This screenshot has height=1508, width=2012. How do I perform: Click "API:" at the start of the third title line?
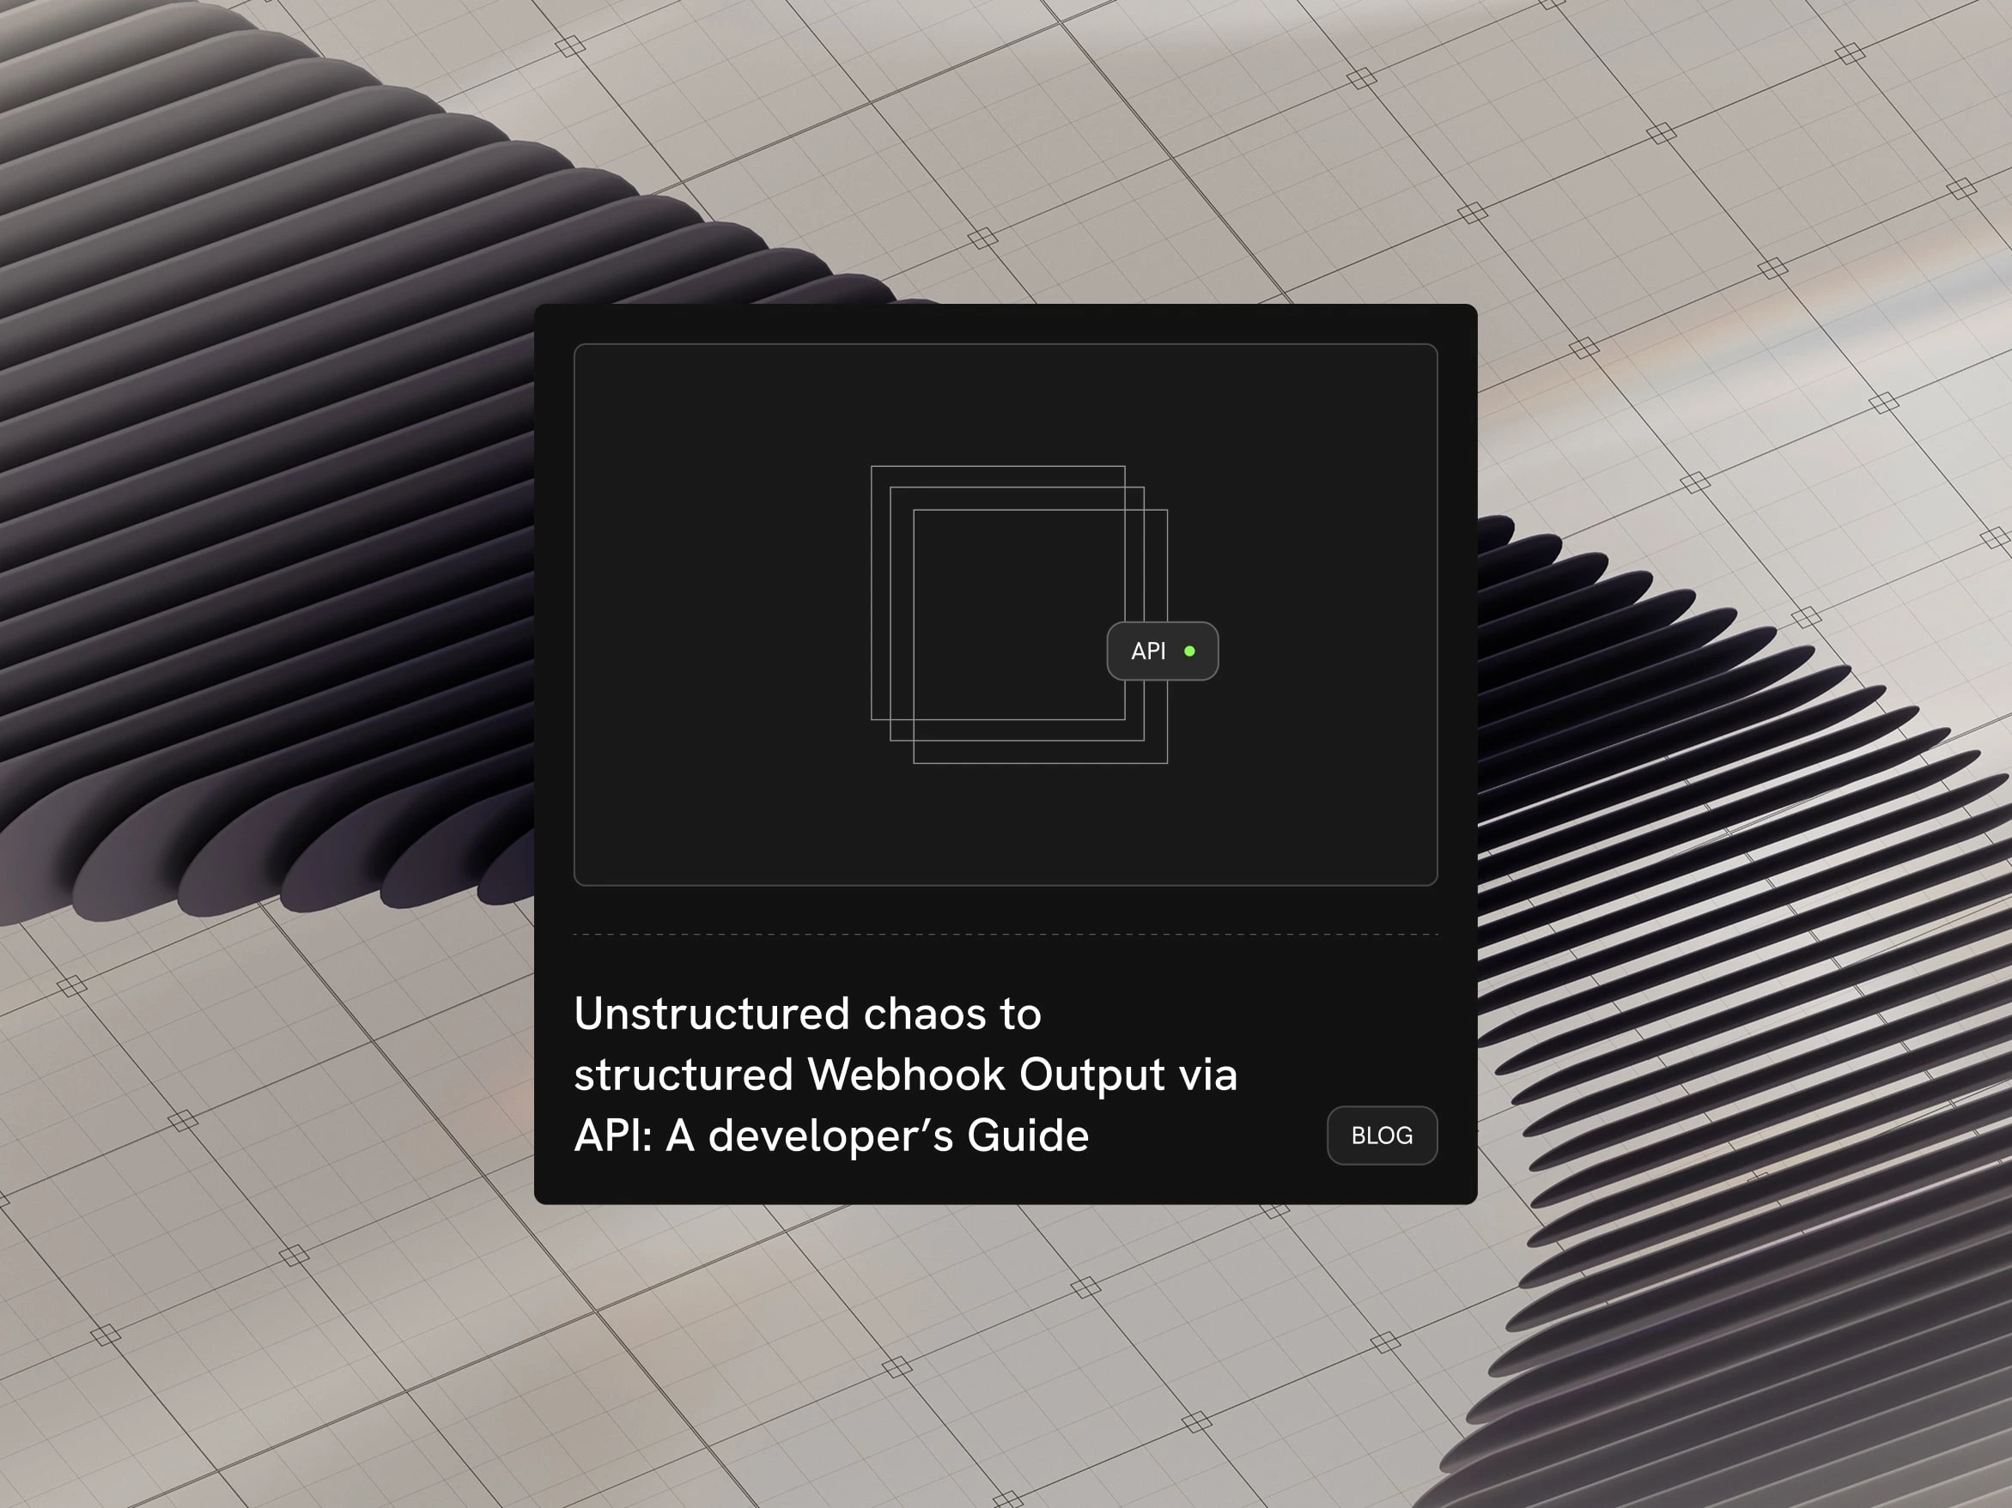click(x=612, y=1136)
